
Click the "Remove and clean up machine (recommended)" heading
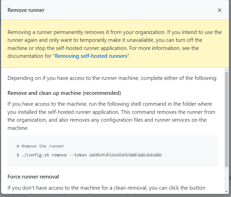[64, 93]
